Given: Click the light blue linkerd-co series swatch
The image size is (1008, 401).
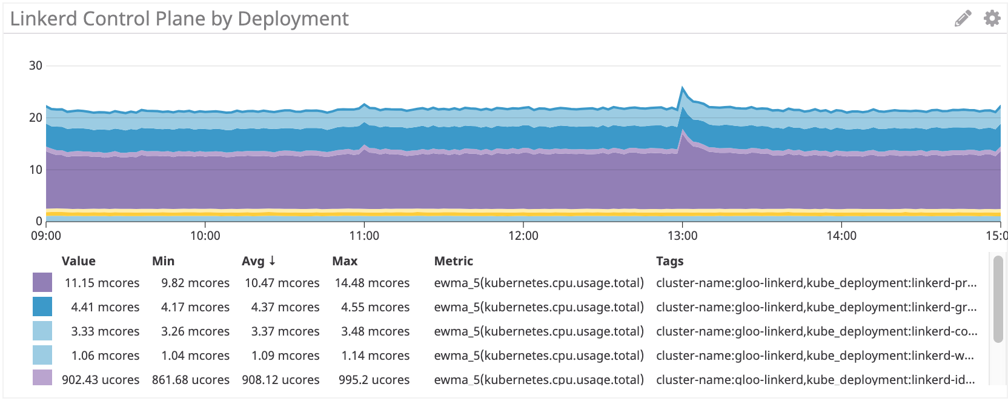Looking at the screenshot, I should pyautogui.click(x=42, y=331).
